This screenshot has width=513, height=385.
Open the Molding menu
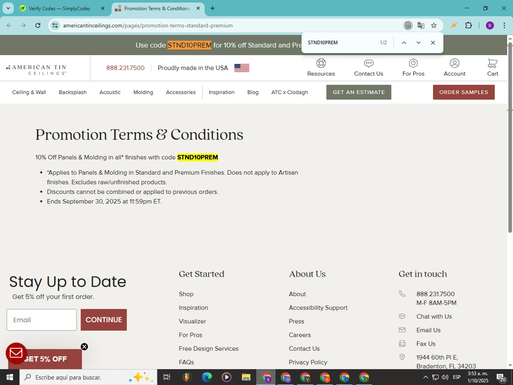click(x=143, y=92)
